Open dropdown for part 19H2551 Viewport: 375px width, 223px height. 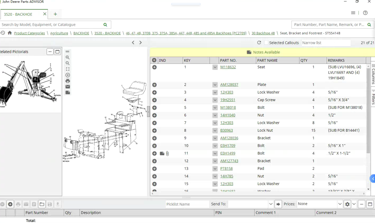[215, 100]
